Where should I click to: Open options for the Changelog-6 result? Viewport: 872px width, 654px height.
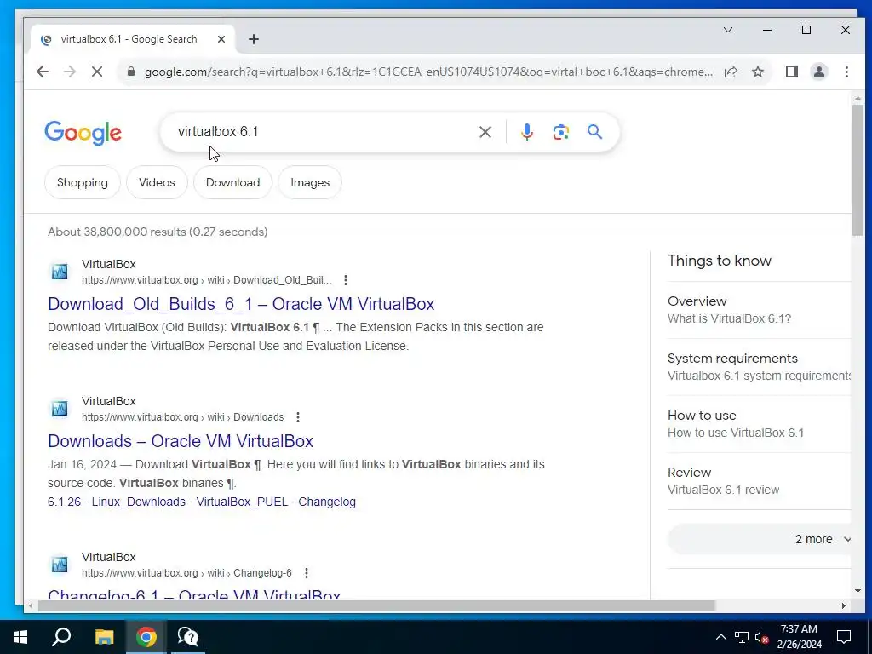click(x=306, y=573)
